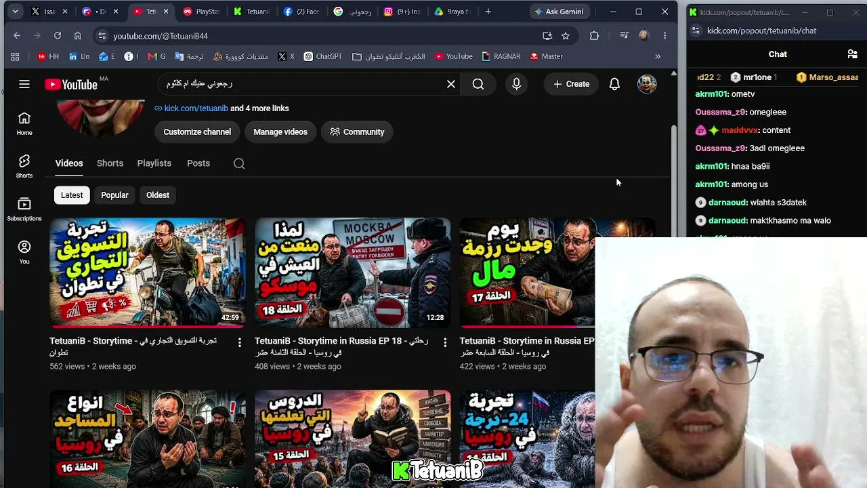This screenshot has height=488, width=867.
Task: Open Shorts in the YouTube sidebar
Action: [x=24, y=167]
